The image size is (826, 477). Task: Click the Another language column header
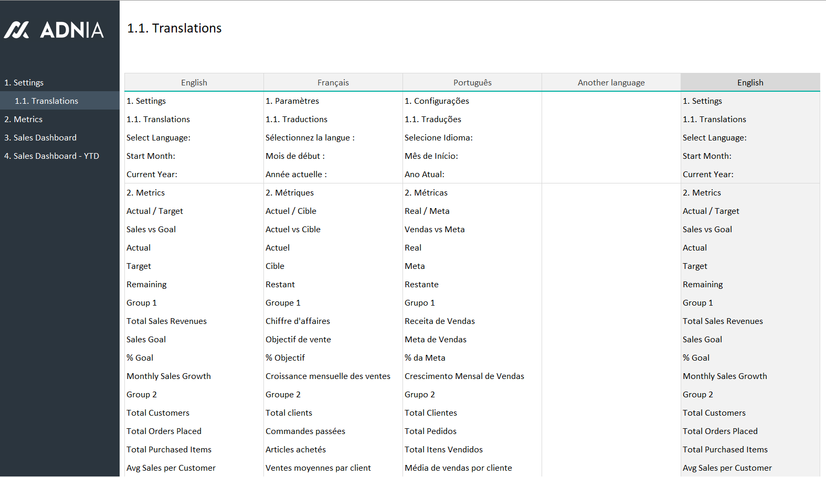pos(611,83)
